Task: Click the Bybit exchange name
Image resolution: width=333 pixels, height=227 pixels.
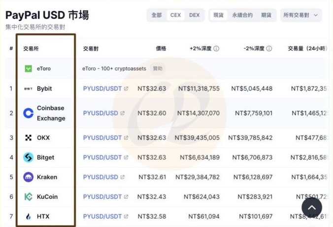Action: (x=44, y=89)
